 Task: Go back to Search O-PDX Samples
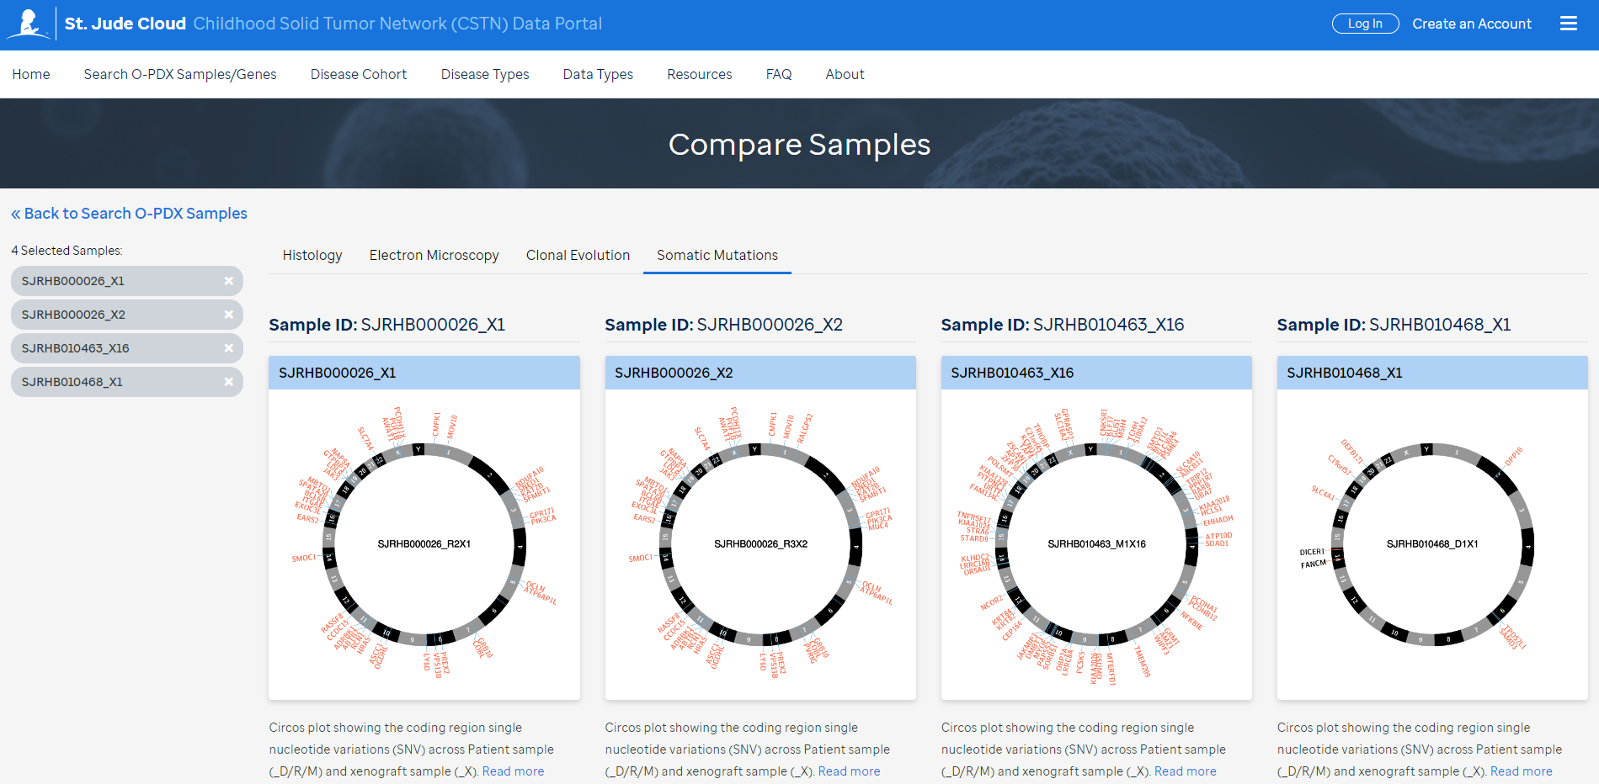(x=129, y=214)
